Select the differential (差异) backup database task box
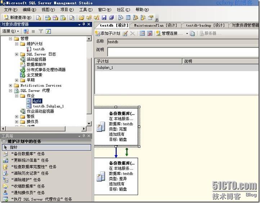 (116, 176)
